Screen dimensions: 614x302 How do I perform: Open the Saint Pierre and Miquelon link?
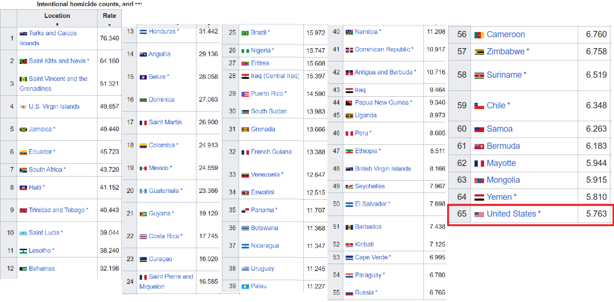(x=171, y=277)
